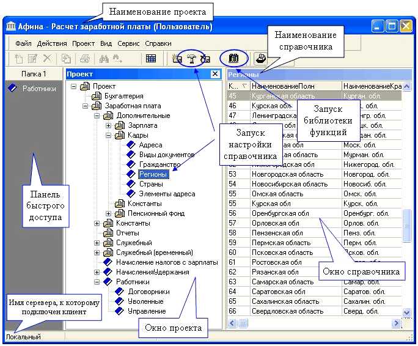Open the Файл menu
Viewport: 418px width, 346px height.
[x=23, y=43]
